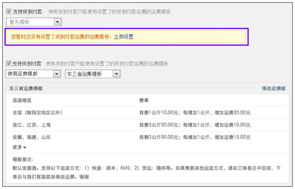Click the 立即设置 link
The width and height of the screenshot is (295, 189).
[123, 37]
